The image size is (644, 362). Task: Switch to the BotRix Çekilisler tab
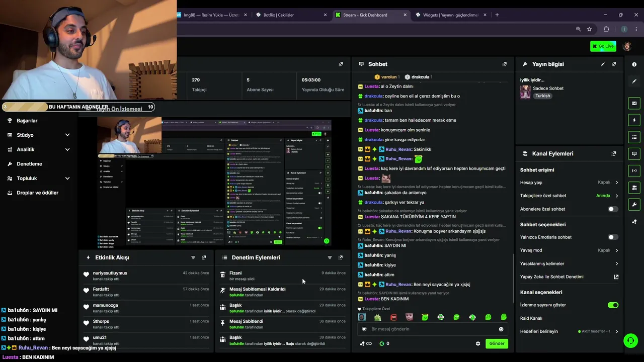tap(291, 15)
